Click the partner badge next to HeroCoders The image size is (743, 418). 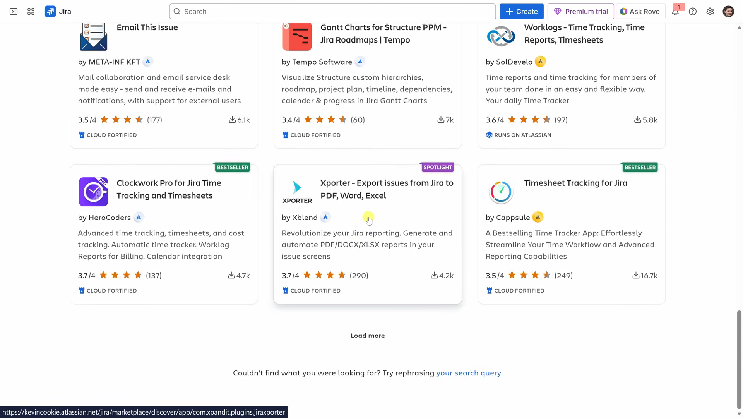coord(139,217)
